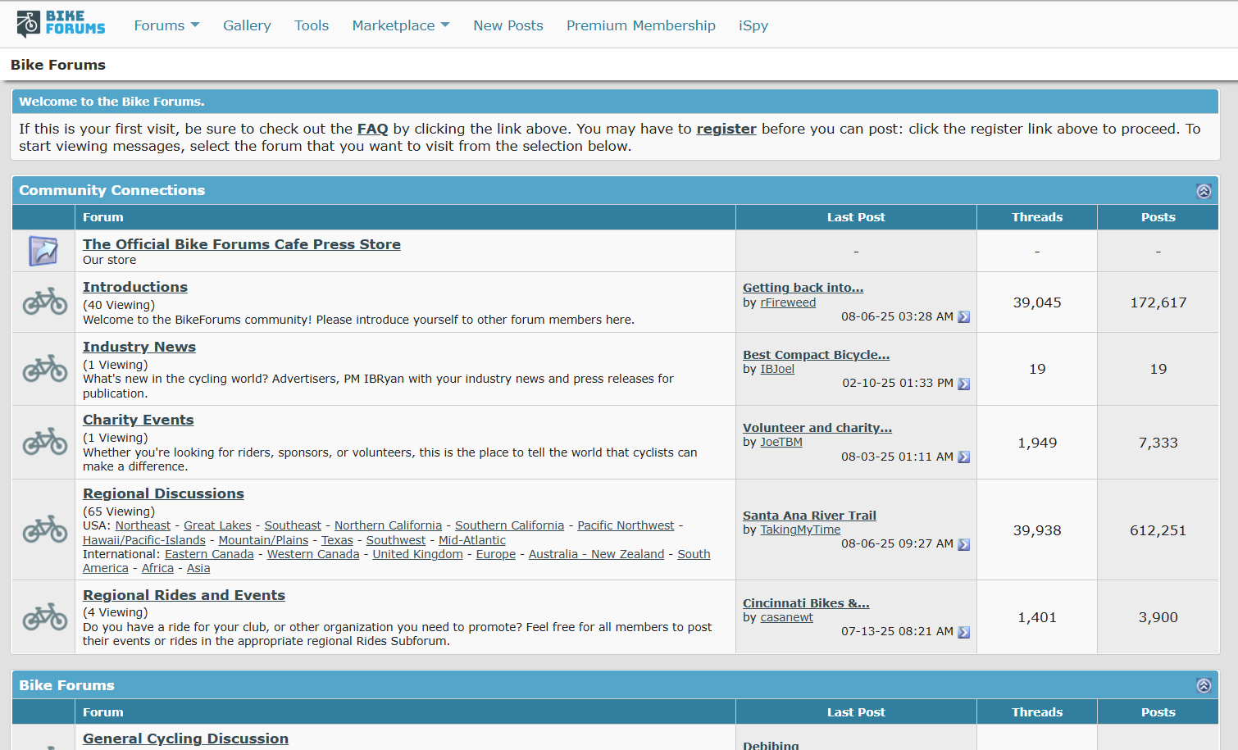Collapse the Bike Forums category section

(x=1204, y=685)
